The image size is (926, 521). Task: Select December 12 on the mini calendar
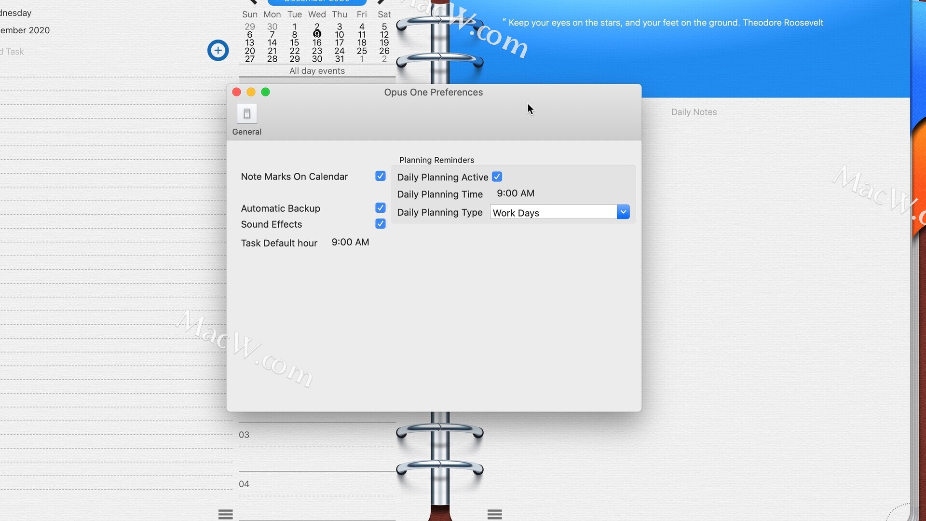pyautogui.click(x=384, y=34)
